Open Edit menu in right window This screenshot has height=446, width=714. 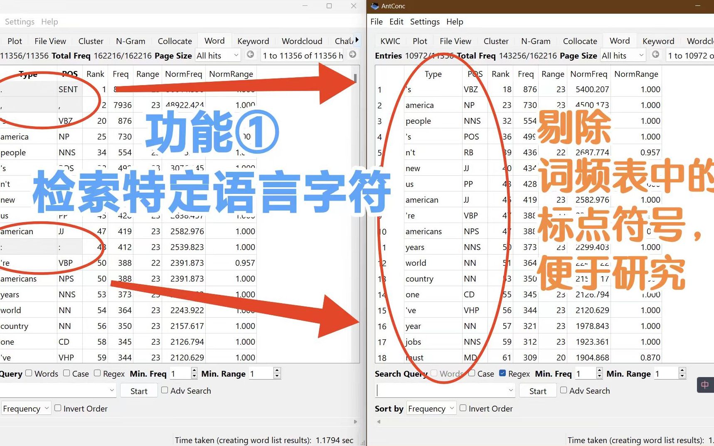[x=396, y=22]
